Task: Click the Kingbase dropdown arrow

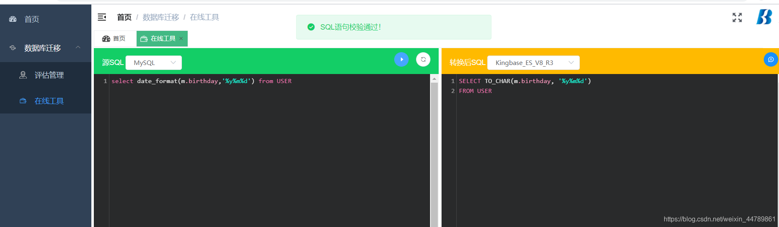Action: point(571,63)
